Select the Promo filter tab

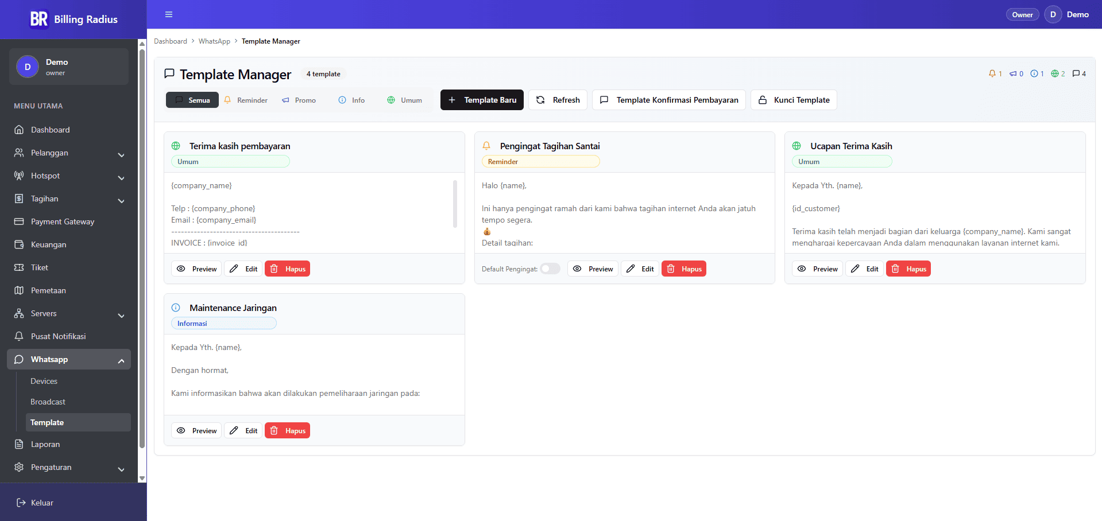click(x=299, y=100)
